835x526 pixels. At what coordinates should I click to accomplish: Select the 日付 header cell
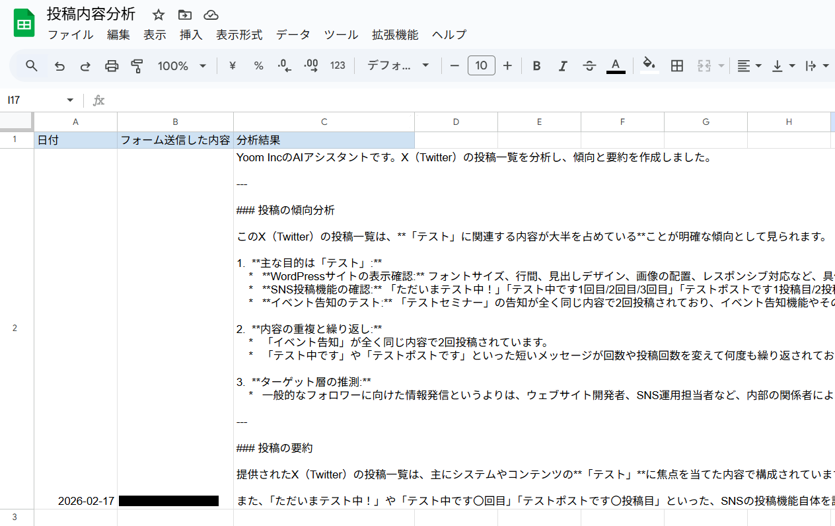pos(76,140)
